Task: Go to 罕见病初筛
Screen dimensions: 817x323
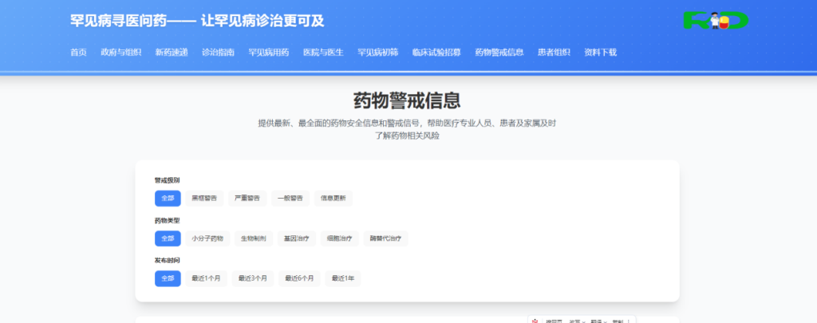Action: (377, 52)
